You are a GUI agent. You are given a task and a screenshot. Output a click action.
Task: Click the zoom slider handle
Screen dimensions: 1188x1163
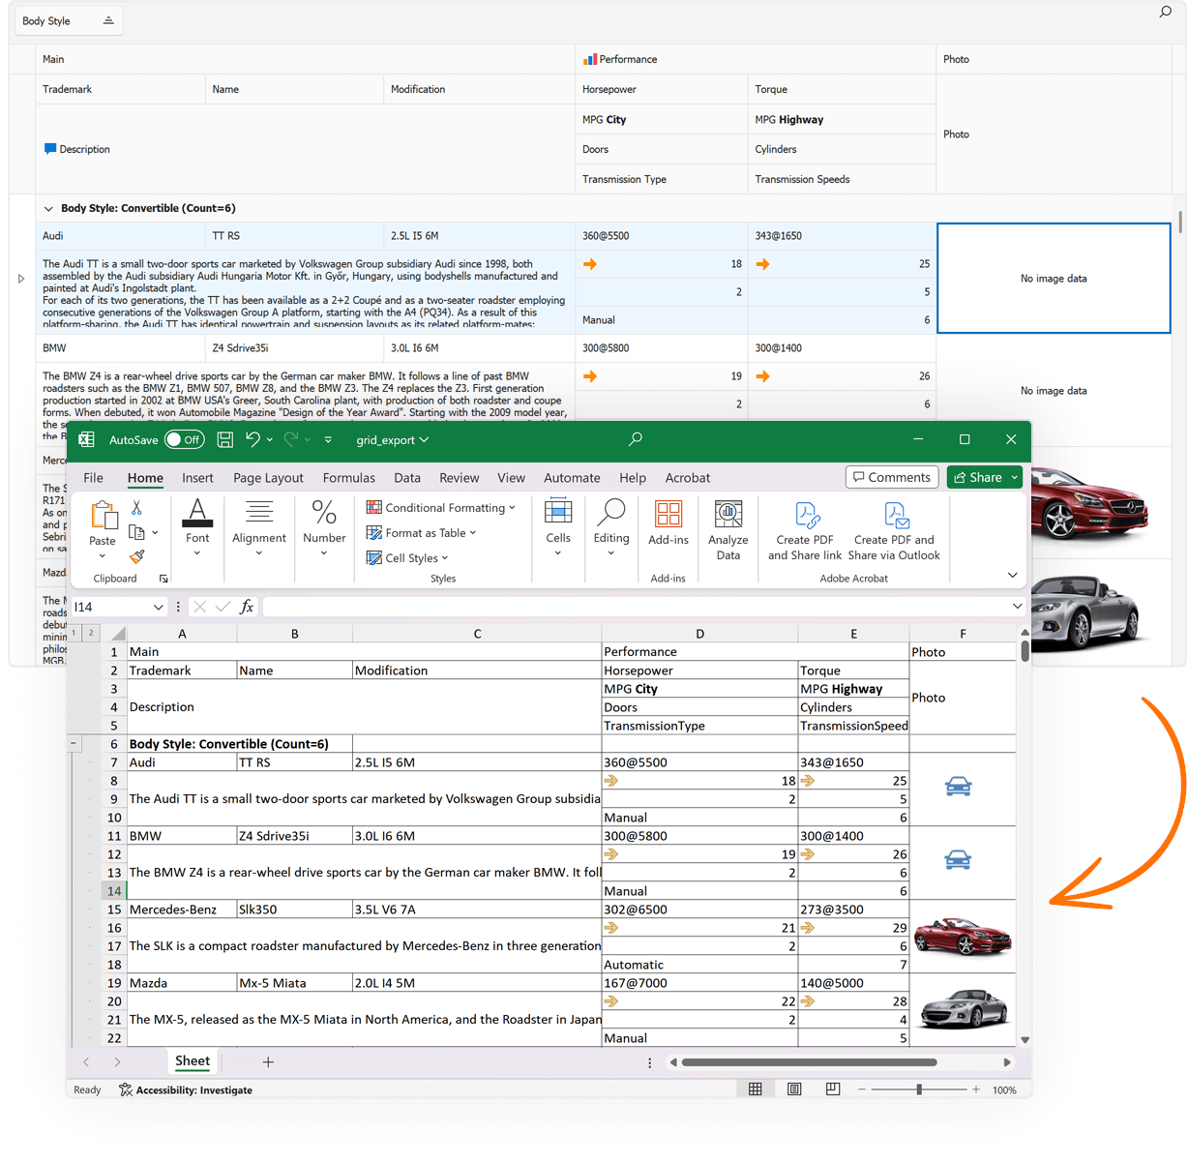(x=919, y=1089)
